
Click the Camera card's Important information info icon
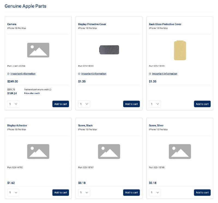(x=8, y=74)
